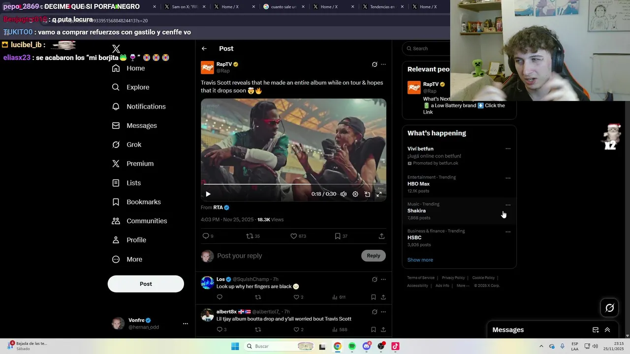The width and height of the screenshot is (630, 354).
Task: Open TikTok from the taskbar
Action: click(395, 346)
